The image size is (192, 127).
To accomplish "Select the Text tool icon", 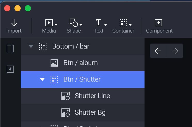I will pyautogui.click(x=99, y=22).
